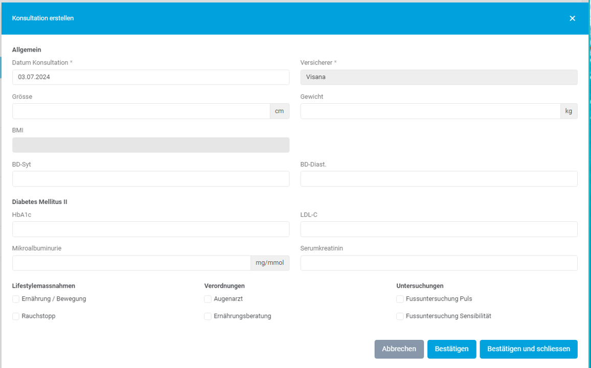Screen dimensions: 591x368
Task: Focus the BD-Diast. input field
Action: (x=439, y=179)
